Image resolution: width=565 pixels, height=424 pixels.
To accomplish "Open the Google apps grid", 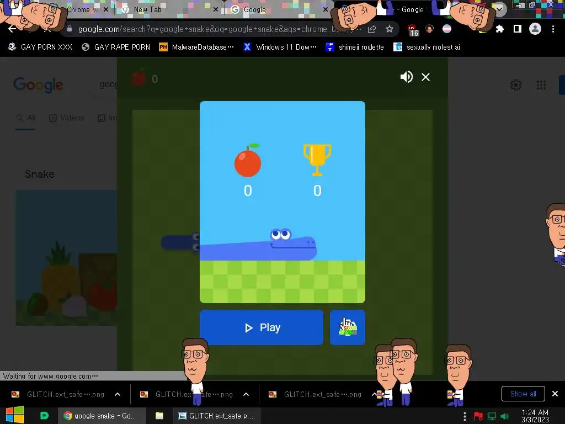I will (x=541, y=85).
